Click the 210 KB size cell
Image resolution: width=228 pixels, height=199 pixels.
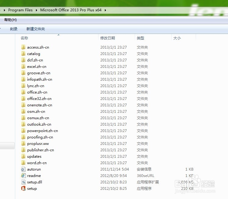[x=187, y=189]
